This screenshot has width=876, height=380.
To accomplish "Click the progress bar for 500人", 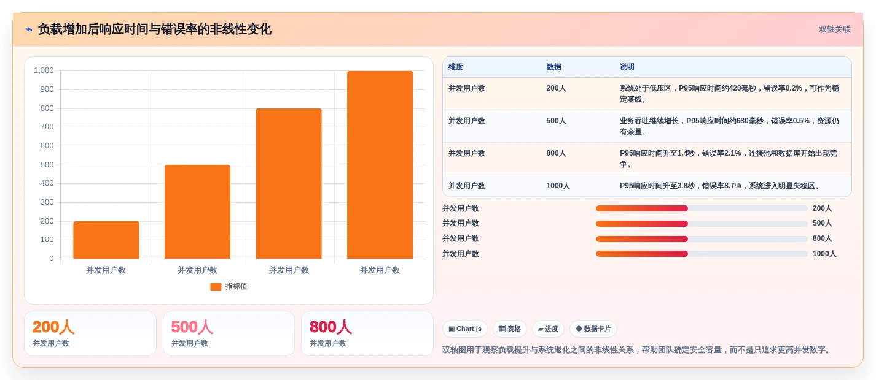I will coord(702,224).
